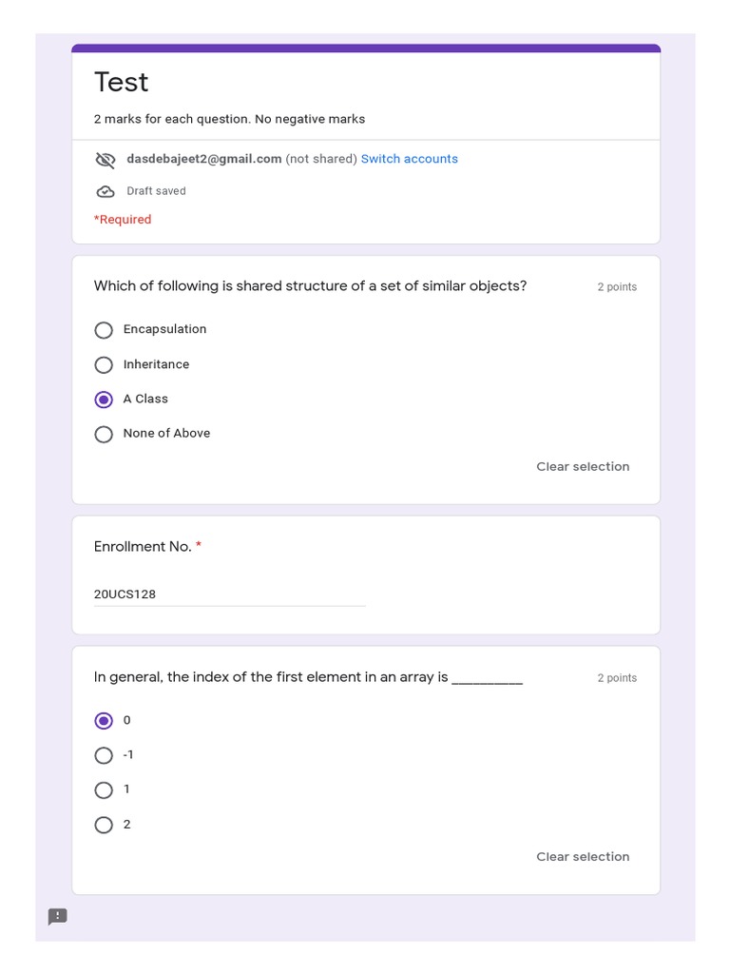Select 0 as the array index answer
730x974 pixels.
click(x=104, y=721)
